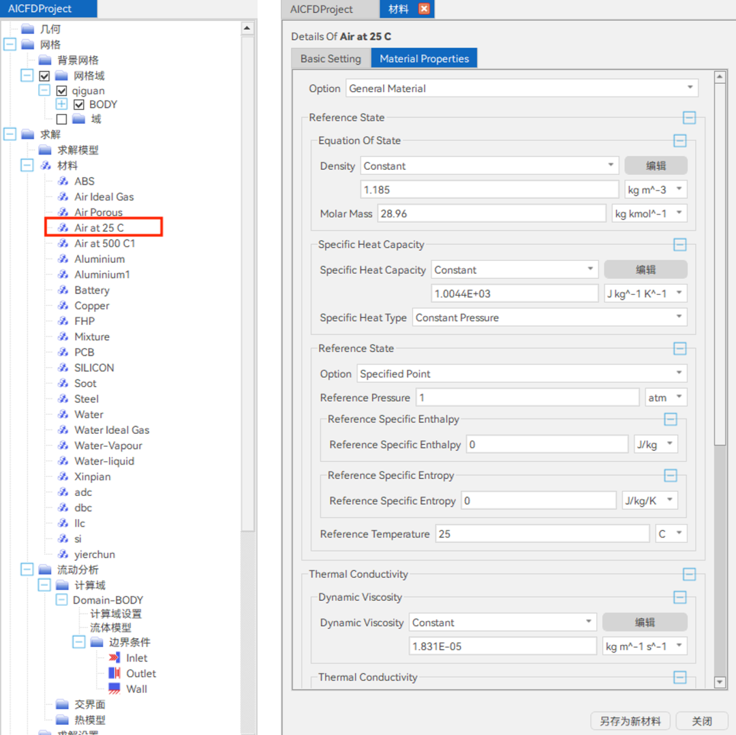Viewport: 736px width, 735px height.
Task: Collapse the Equation Of State section
Action: (679, 140)
